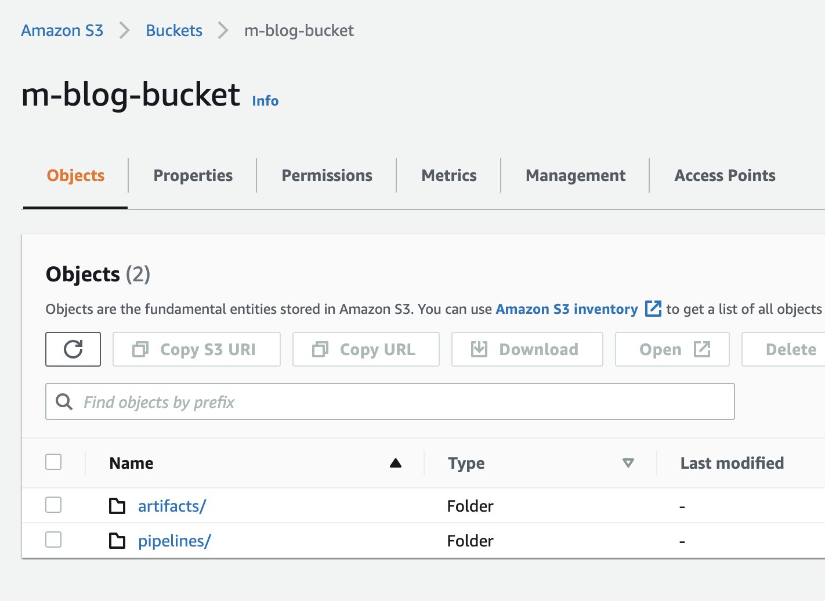825x601 pixels.
Task: Click the Type column header
Action: click(x=466, y=463)
